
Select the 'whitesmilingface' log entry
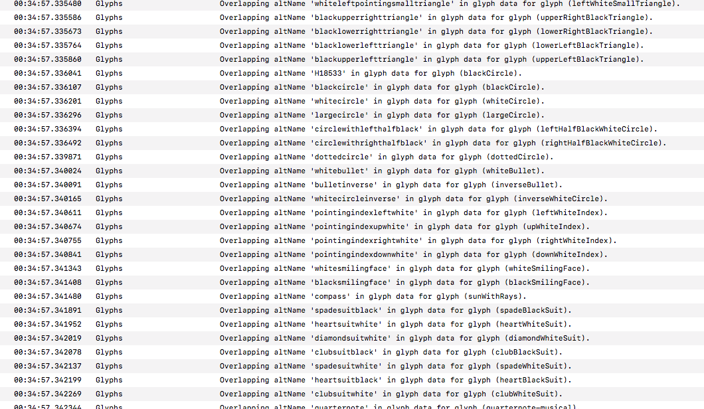point(404,268)
